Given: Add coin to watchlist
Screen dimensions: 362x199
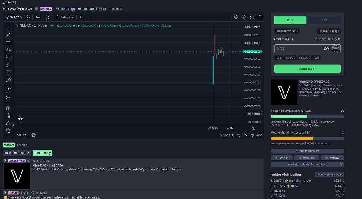Looking at the screenshot, I should pos(307,151).
